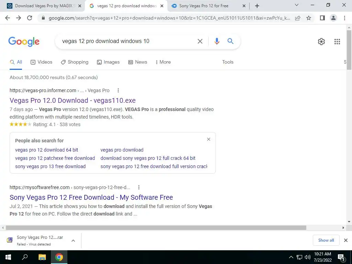352x264 pixels.
Task: Close the downloads bar
Action: point(346,240)
